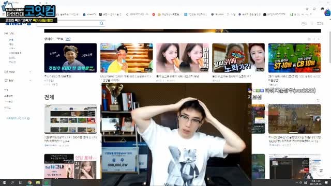Viewport: 331px width, 186px height.
Task: Show hidden system tray icons
Action: 296,182
